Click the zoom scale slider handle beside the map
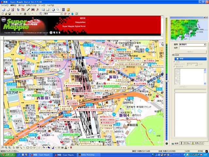This screenshot has height=157, width=209. point(167,81)
